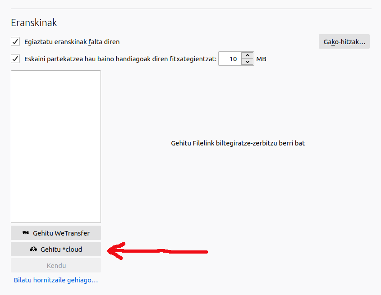Click the Egiaztatu eranskinak falta diren label text
The height and width of the screenshot is (295, 381).
[72, 42]
